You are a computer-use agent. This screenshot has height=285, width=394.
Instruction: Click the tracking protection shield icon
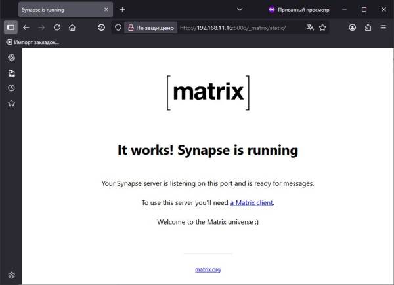(x=118, y=28)
